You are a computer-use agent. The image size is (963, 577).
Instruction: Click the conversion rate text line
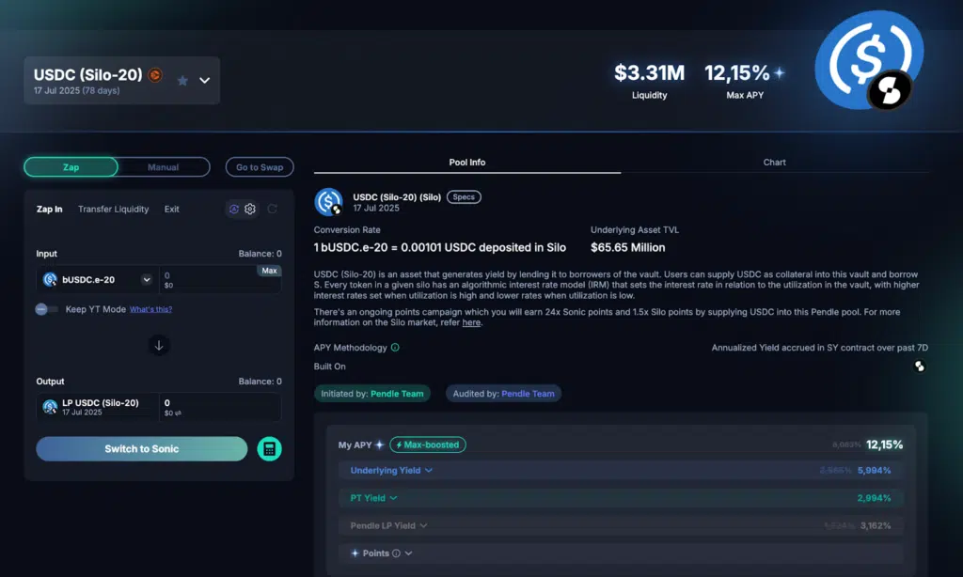pyautogui.click(x=440, y=247)
